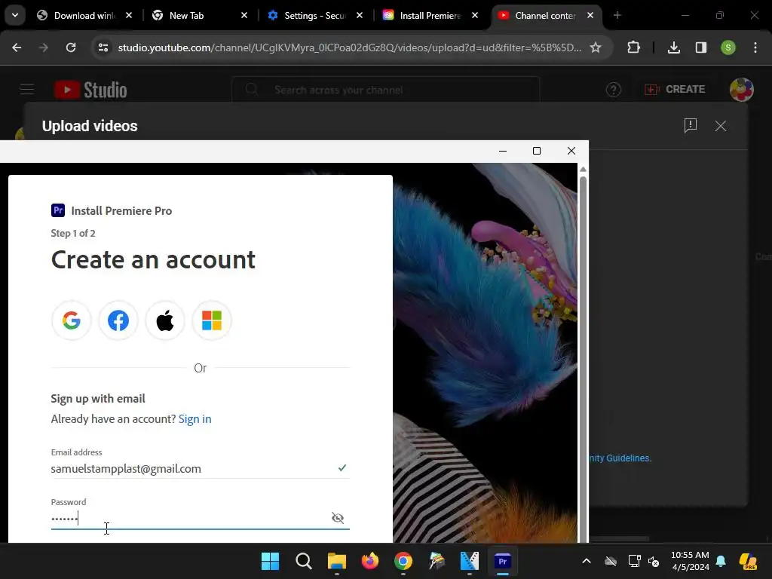This screenshot has height=579, width=772.
Task: Open the Premiere Pro installer taskbar icon
Action: click(x=503, y=561)
